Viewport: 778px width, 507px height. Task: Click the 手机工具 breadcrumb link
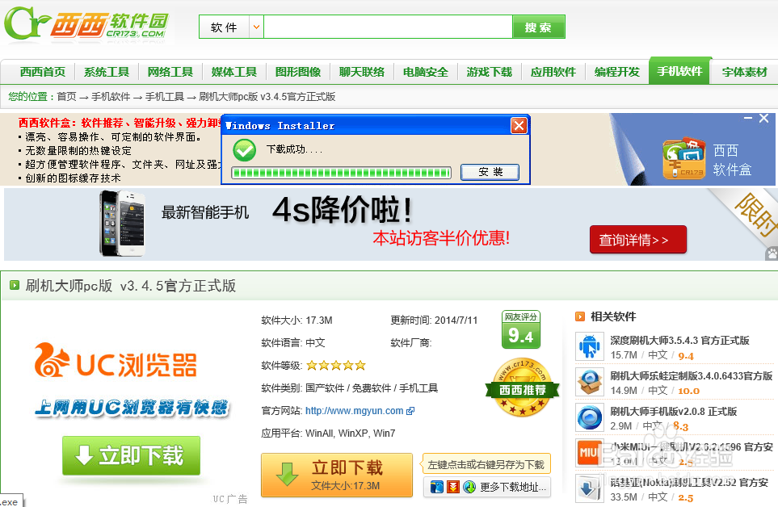[x=165, y=97]
